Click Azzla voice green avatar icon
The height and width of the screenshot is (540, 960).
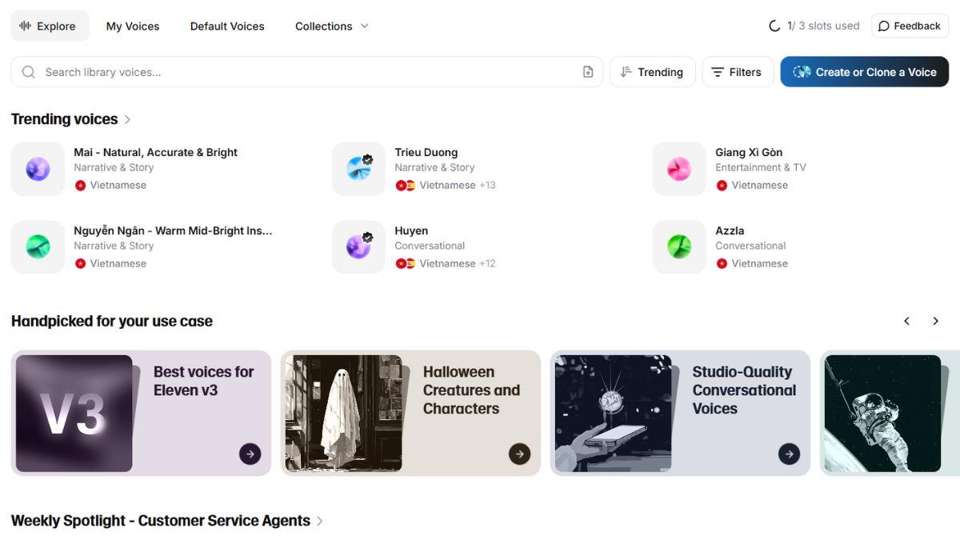click(x=679, y=247)
